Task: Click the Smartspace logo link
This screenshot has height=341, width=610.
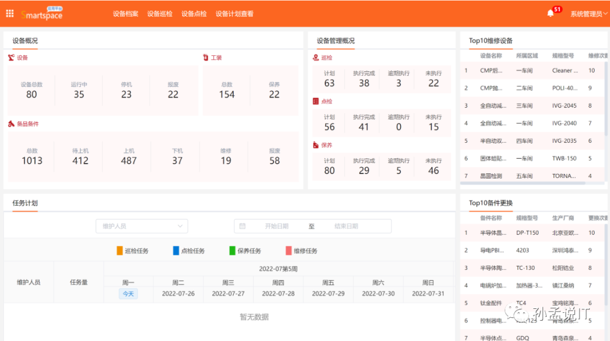Action: (41, 14)
